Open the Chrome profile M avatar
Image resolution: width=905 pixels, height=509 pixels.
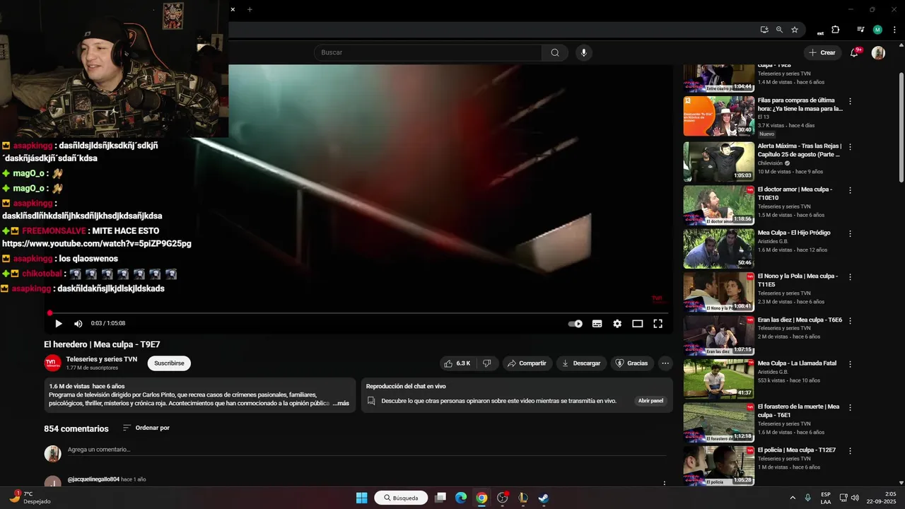pos(877,30)
